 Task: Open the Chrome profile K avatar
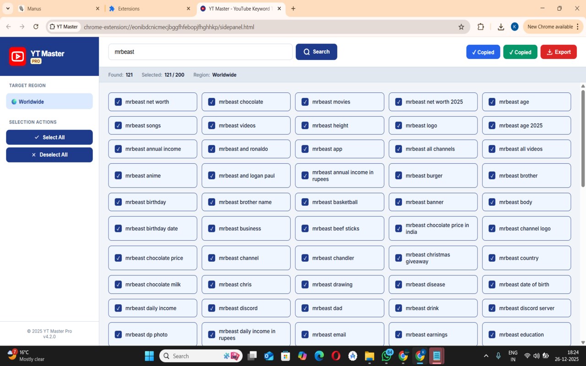(515, 27)
